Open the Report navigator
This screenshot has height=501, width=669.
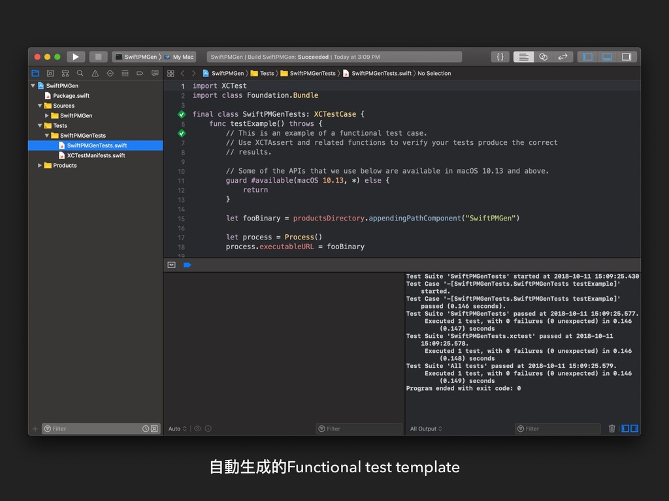click(155, 73)
